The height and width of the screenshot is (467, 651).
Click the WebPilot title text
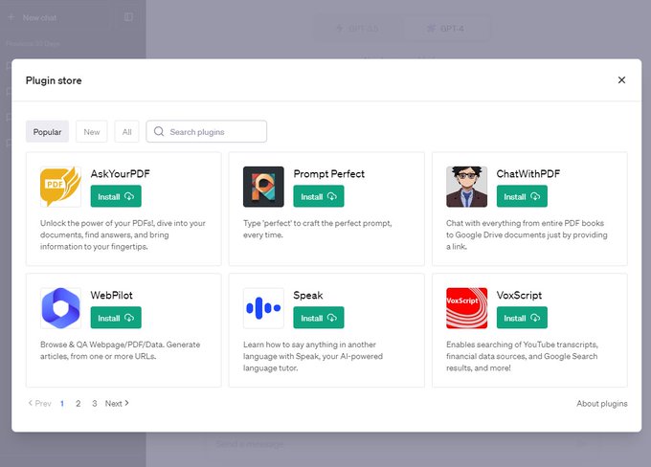tap(112, 295)
